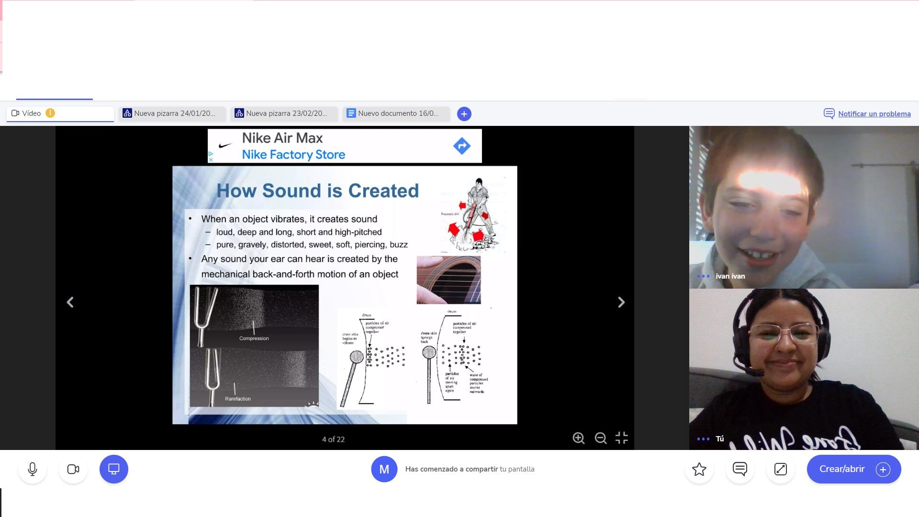Exit fullscreen slide view icon
Viewport: 919px width, 517px height.
point(621,438)
